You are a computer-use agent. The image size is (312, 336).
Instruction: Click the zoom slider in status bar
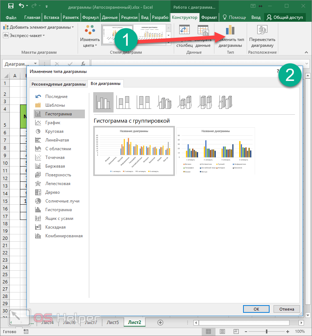[267, 331]
